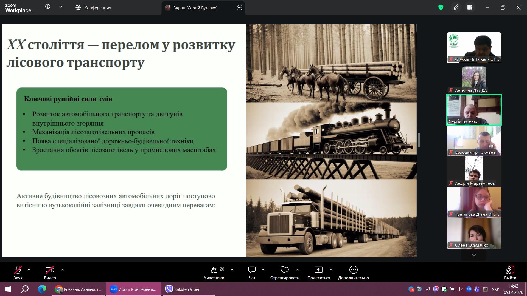This screenshot has width=527, height=296.
Task: Click the green encryption shield icon
Action: (441, 7)
